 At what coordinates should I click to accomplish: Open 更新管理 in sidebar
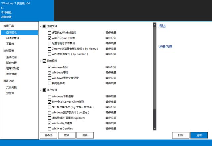click(x=12, y=74)
